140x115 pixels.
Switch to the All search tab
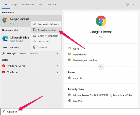click(x=6, y=5)
